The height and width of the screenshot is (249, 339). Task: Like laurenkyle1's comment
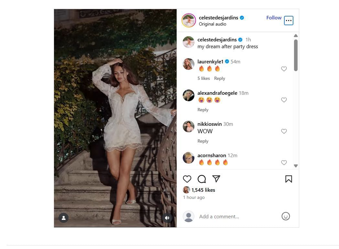[284, 69]
